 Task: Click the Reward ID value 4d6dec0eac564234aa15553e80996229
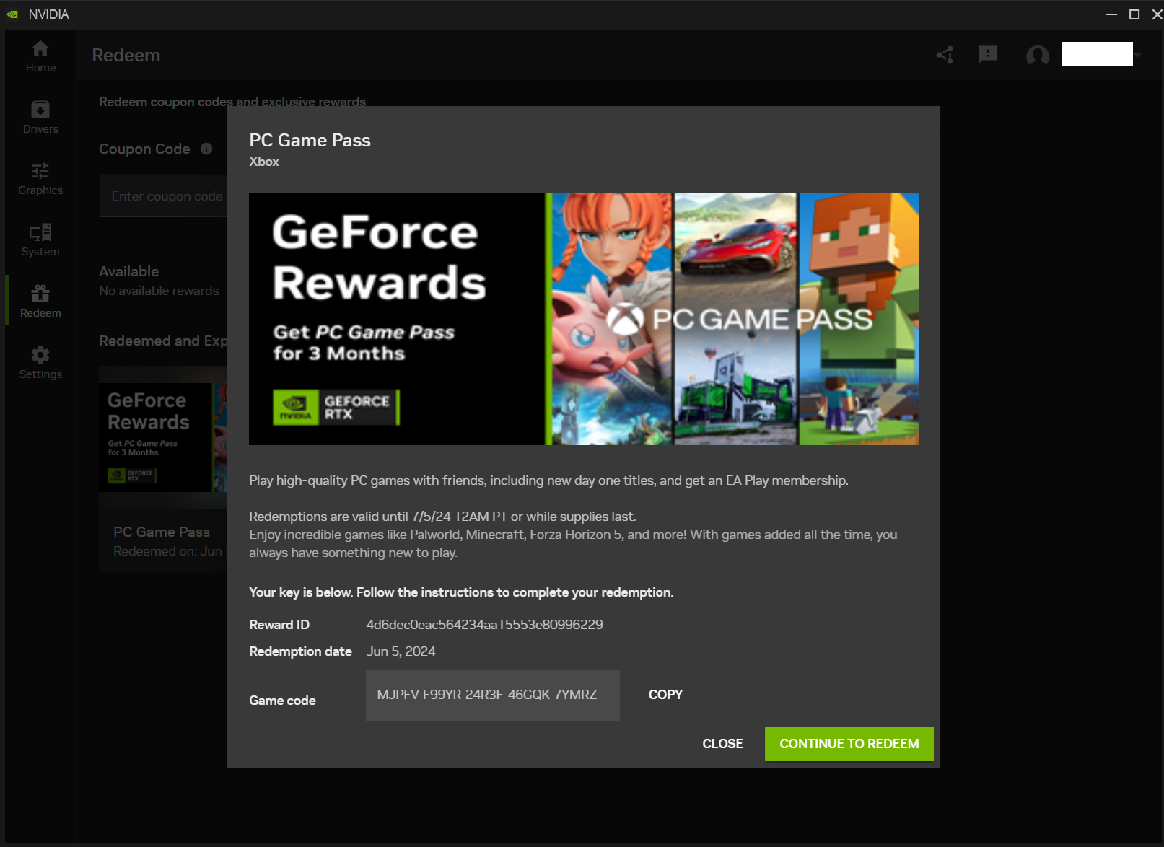[484, 625]
